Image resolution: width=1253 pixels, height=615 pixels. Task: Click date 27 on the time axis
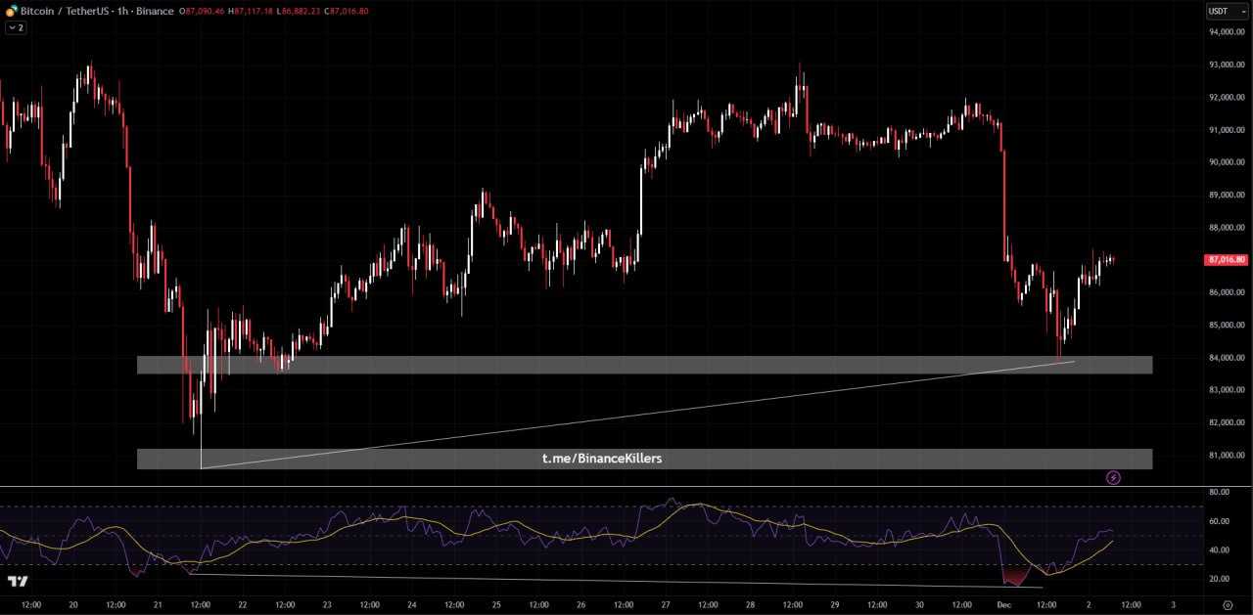[666, 605]
